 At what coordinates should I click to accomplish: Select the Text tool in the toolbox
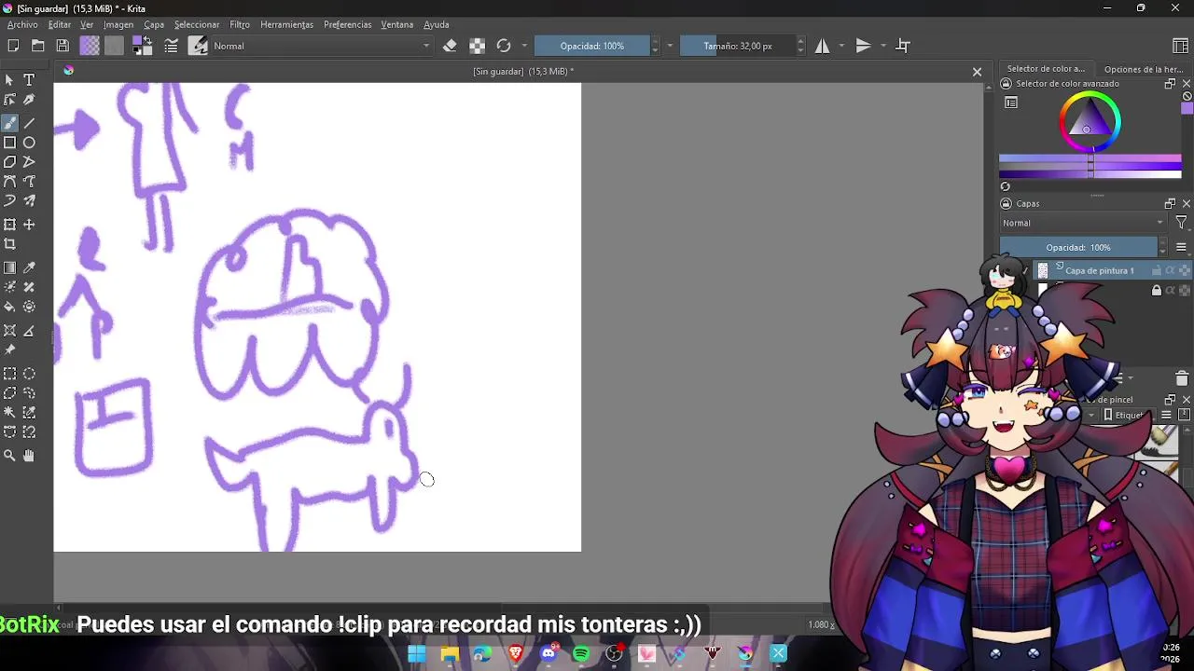pos(29,80)
